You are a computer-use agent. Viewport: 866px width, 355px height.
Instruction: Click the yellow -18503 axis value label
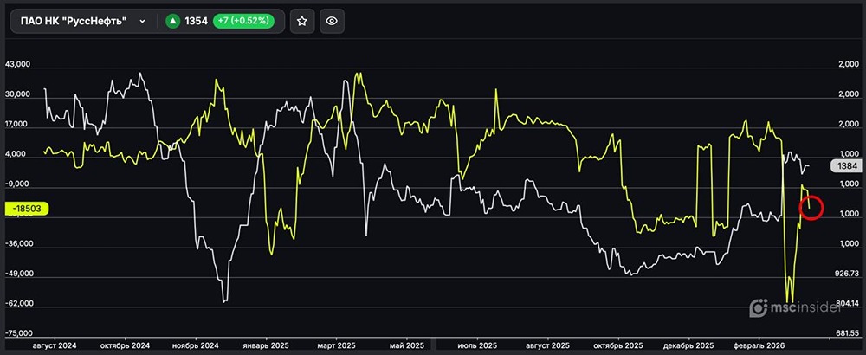coord(27,208)
